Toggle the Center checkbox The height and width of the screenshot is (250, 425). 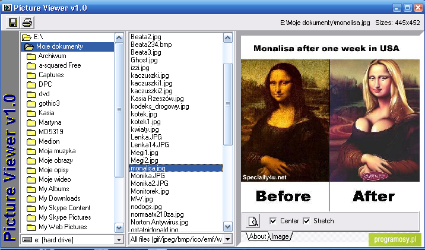coord(273,221)
